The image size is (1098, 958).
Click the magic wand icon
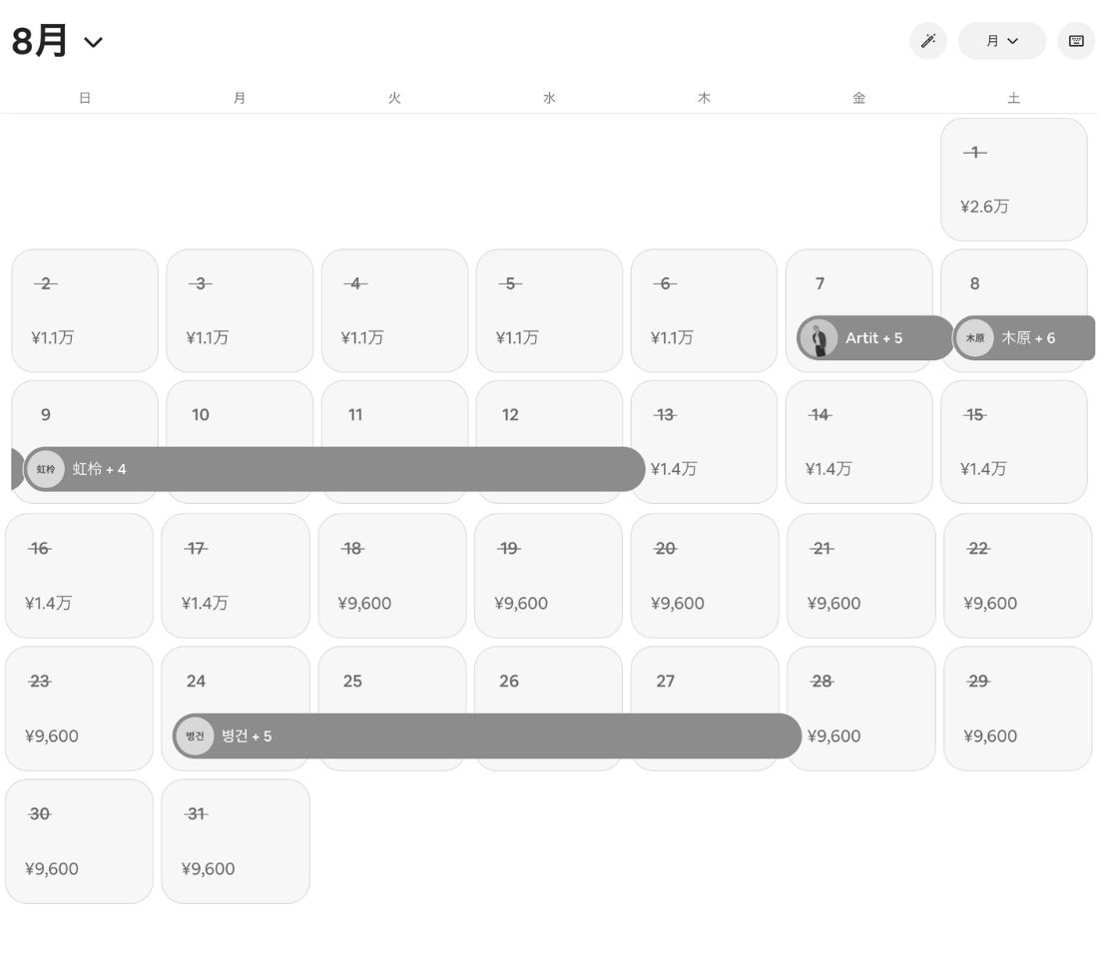pos(928,41)
